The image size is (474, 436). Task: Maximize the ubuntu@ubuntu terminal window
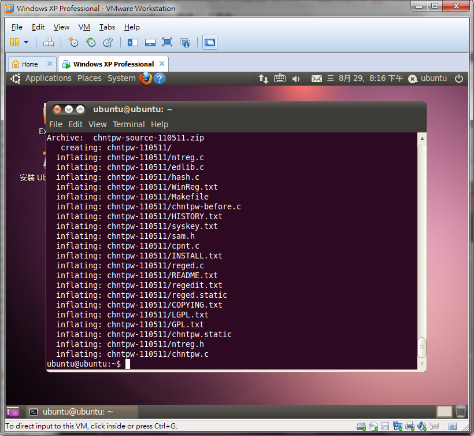(80, 109)
